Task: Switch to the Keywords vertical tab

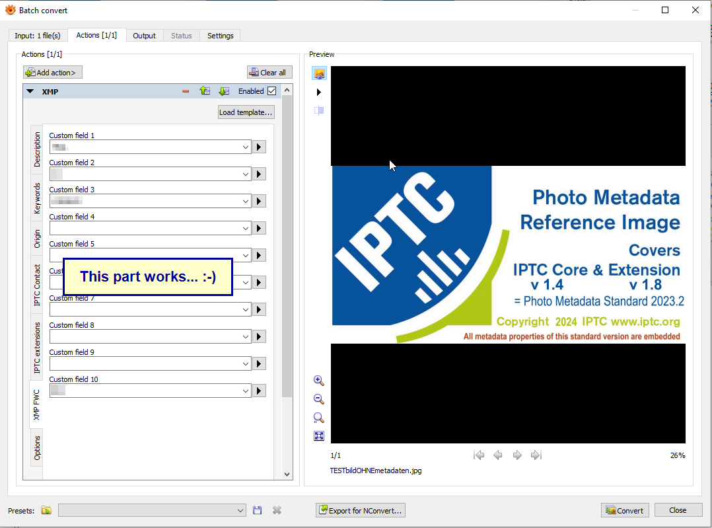Action: coord(37,198)
